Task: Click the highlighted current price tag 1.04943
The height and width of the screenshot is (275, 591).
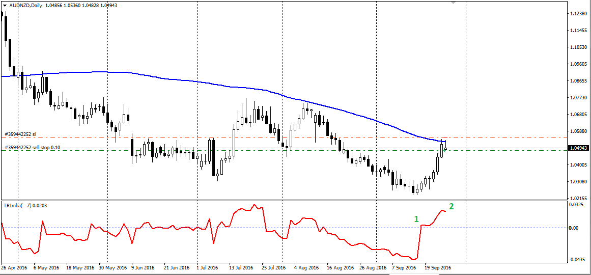Action: coord(579,148)
